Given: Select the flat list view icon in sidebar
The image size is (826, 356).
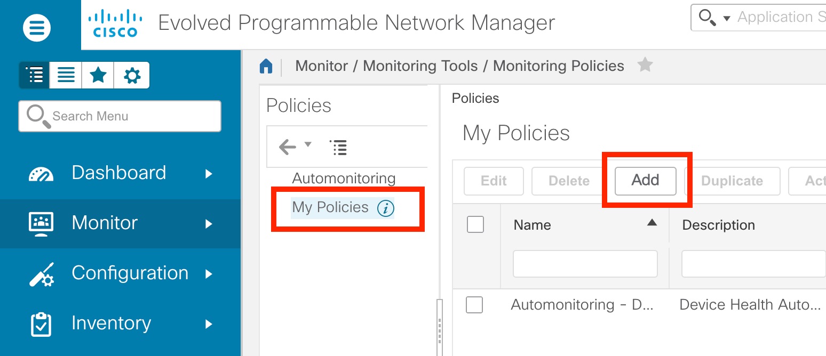Looking at the screenshot, I should [66, 75].
